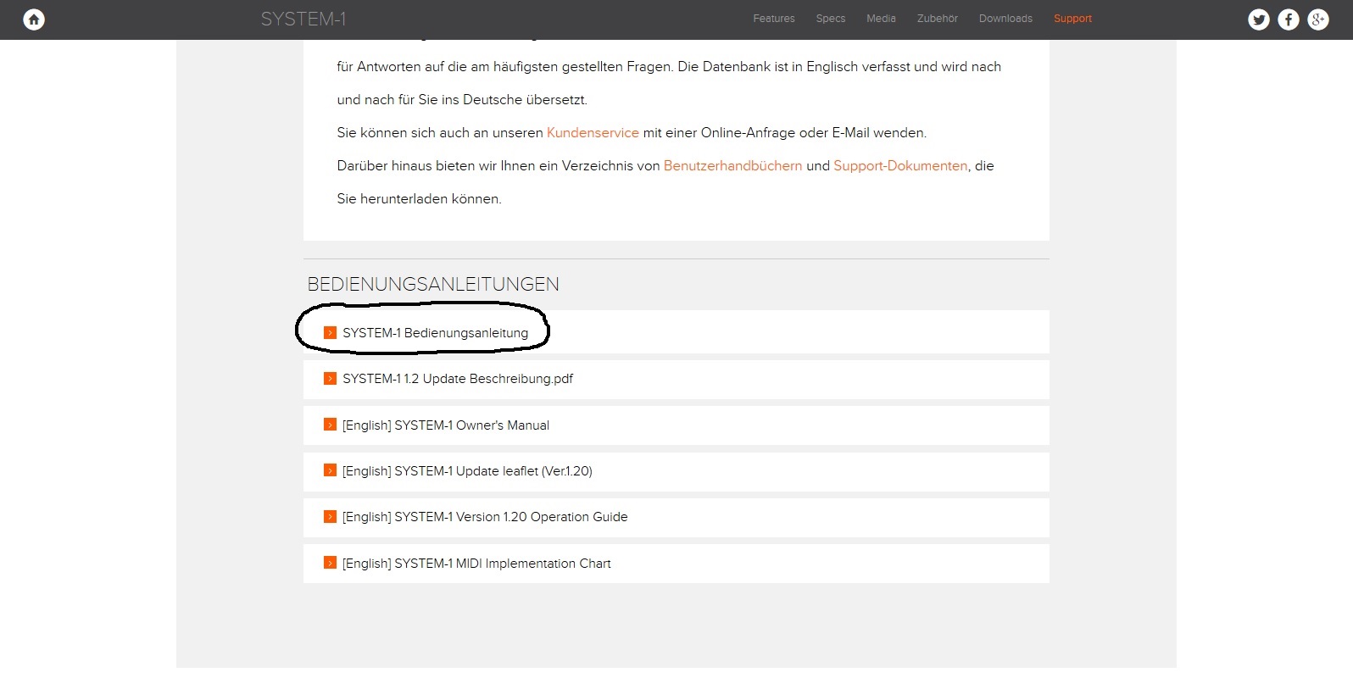Open the Media menu item

(x=881, y=19)
